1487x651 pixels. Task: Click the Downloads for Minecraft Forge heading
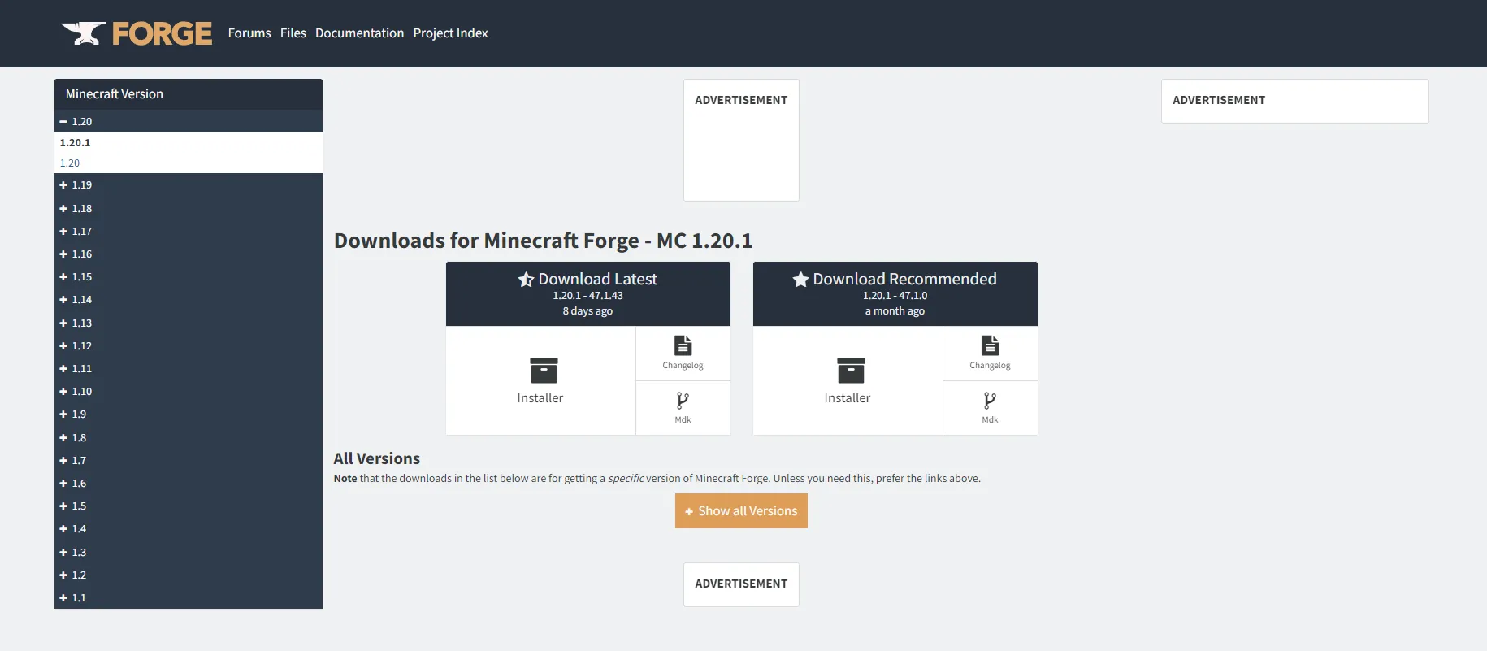(x=543, y=241)
